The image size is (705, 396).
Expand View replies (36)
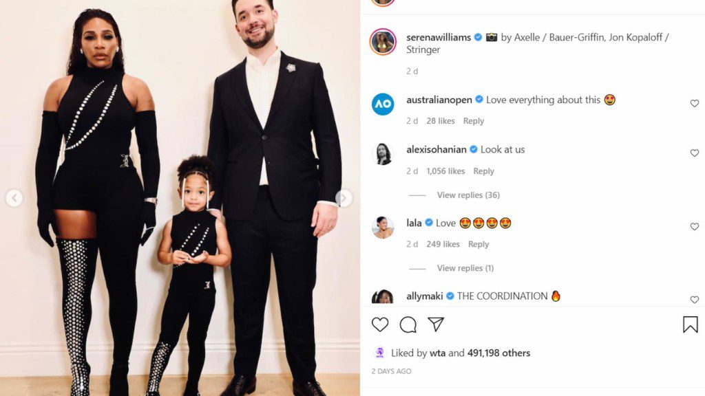468,195
